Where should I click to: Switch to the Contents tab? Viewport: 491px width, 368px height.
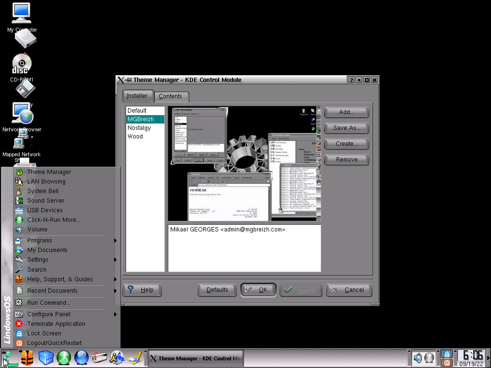(170, 96)
